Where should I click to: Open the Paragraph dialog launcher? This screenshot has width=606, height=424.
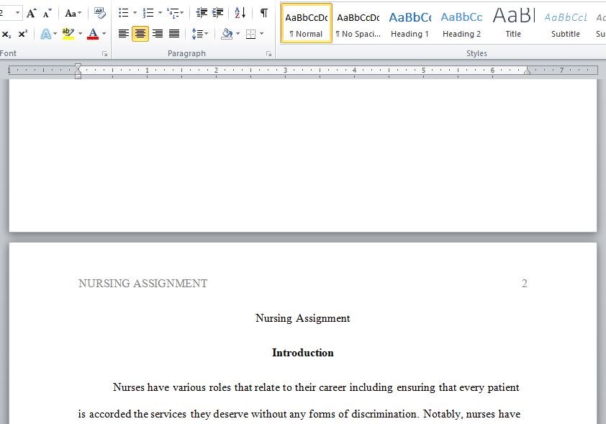[x=268, y=54]
